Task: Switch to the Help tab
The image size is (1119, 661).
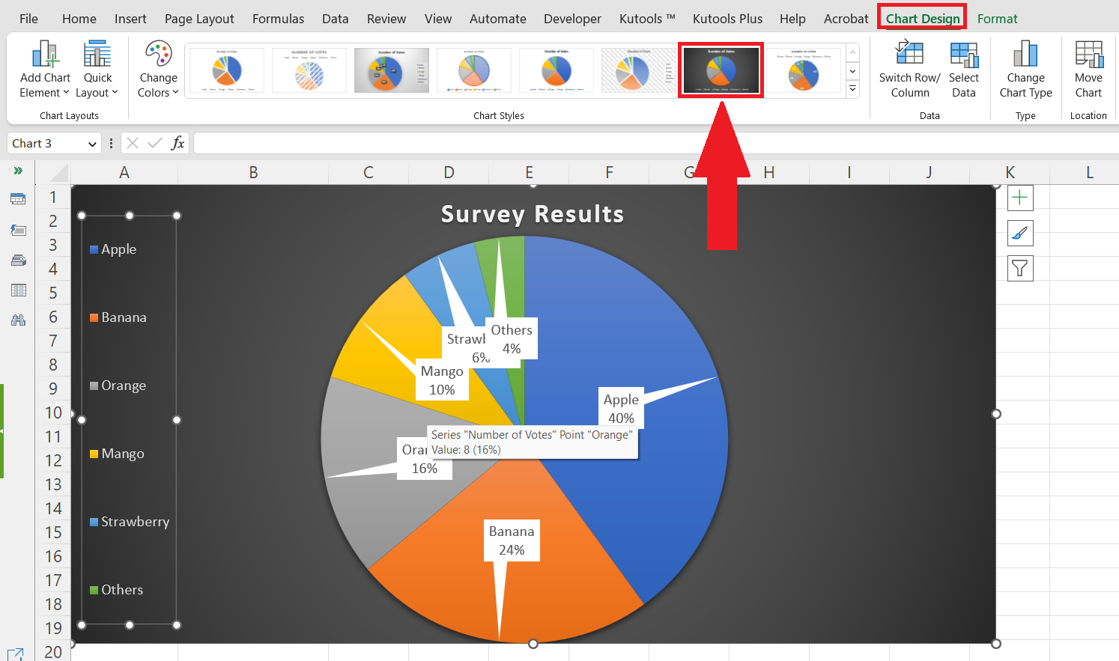Action: 792,19
